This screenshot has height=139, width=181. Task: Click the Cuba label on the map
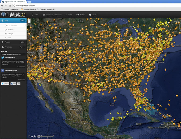click(145, 116)
